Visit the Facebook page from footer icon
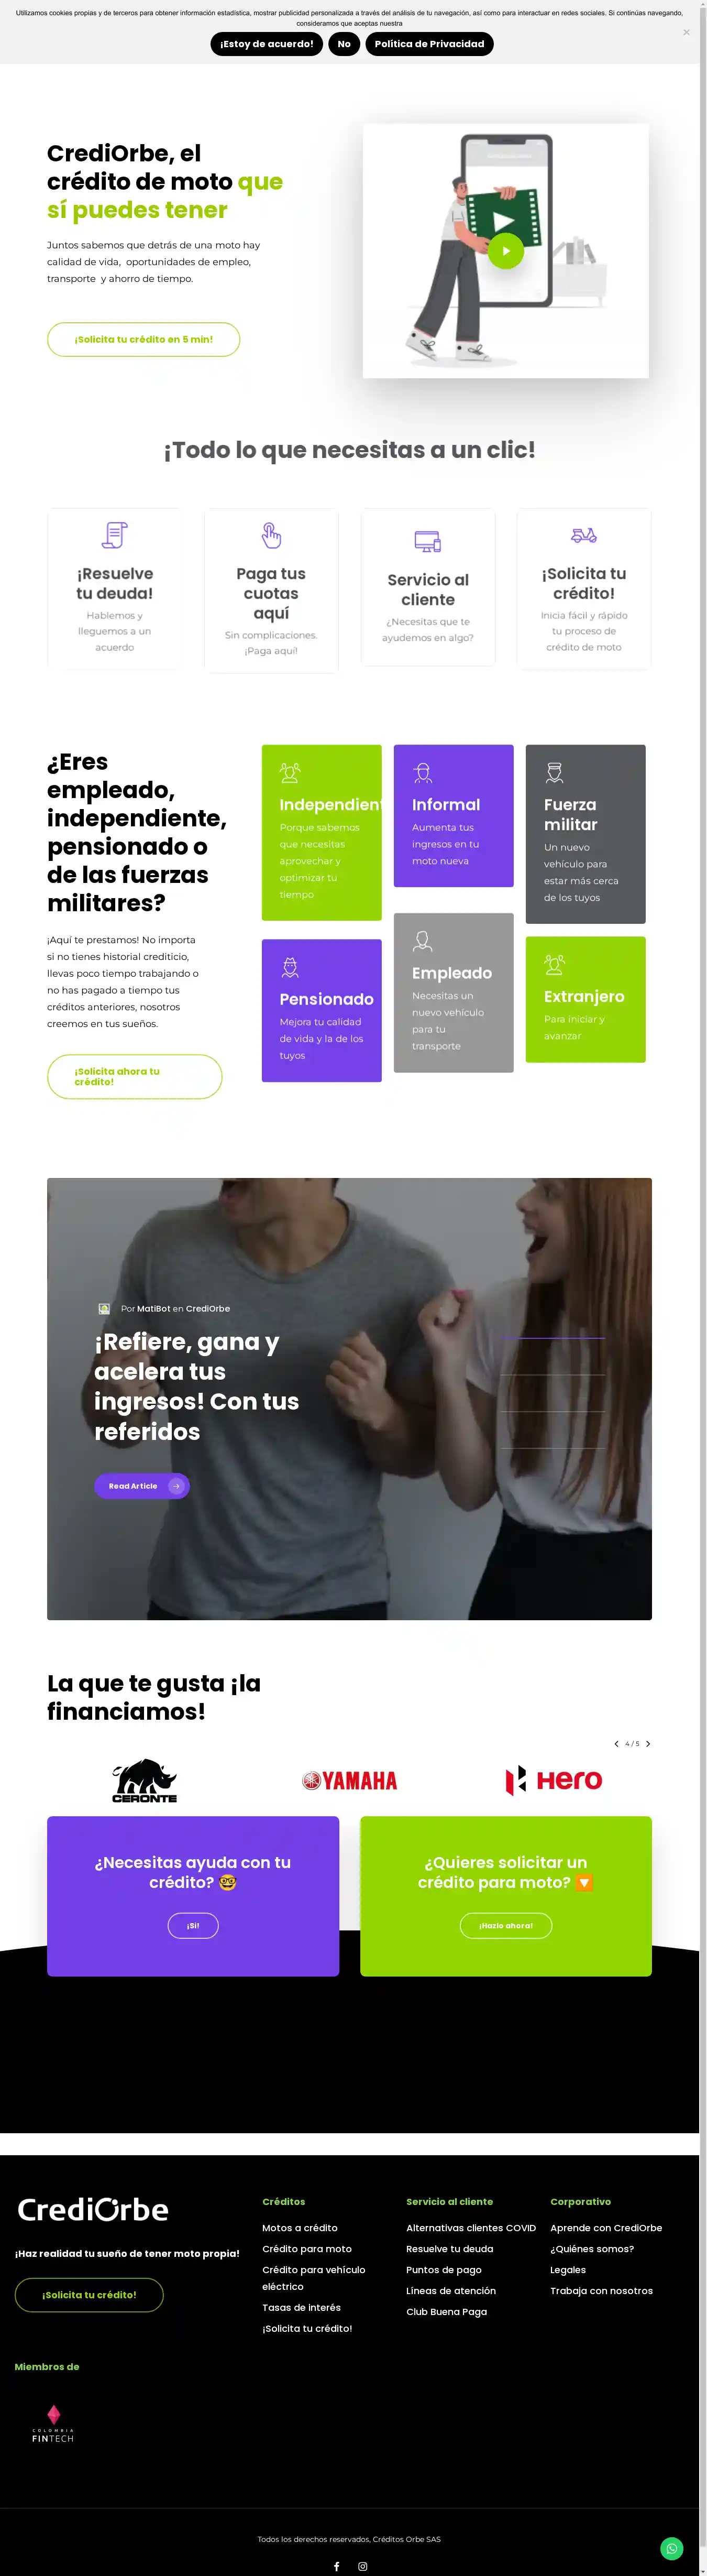The width and height of the screenshot is (707, 2576). 336,2566
